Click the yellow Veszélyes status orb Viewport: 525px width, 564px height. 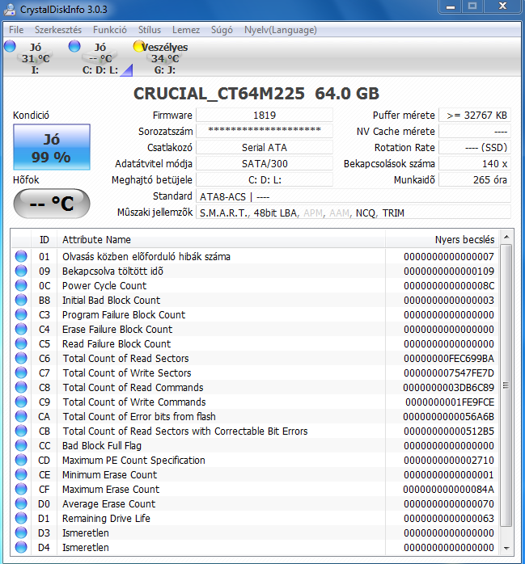tap(138, 46)
